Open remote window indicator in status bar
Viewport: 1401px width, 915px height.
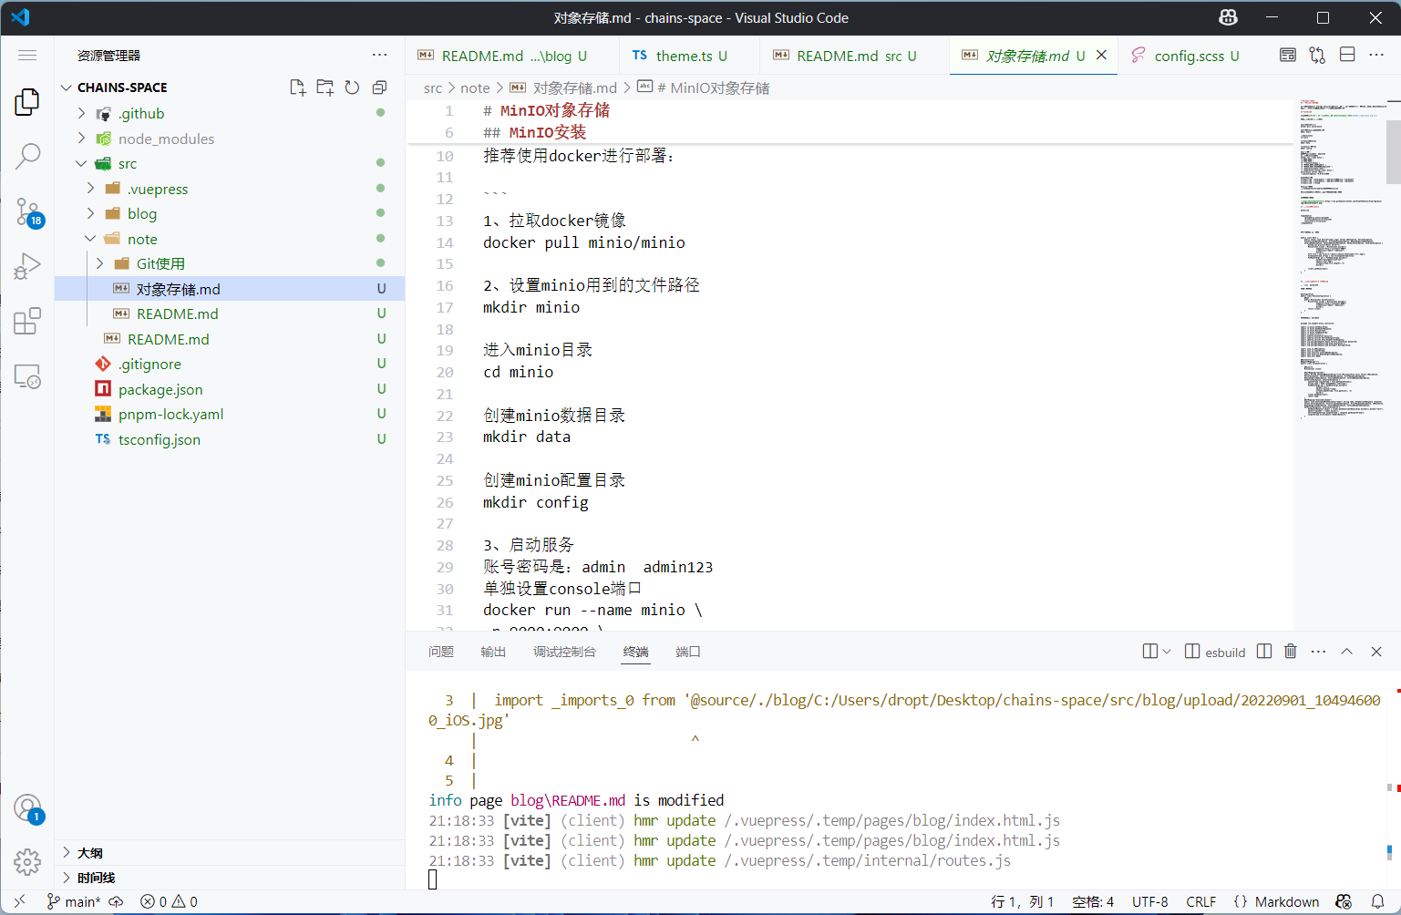pyautogui.click(x=19, y=901)
